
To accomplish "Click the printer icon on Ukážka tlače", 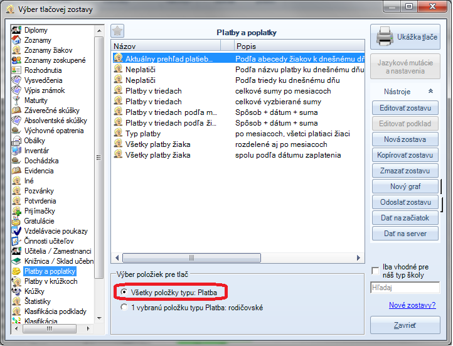I will [385, 36].
